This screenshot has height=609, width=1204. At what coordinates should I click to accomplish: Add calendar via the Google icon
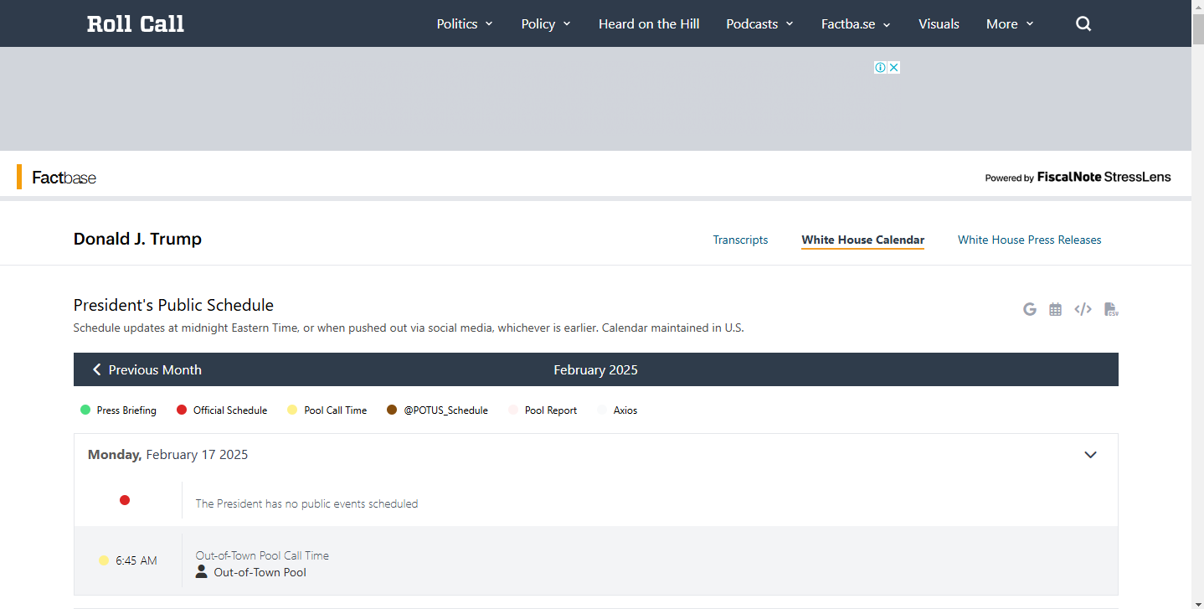point(1030,309)
